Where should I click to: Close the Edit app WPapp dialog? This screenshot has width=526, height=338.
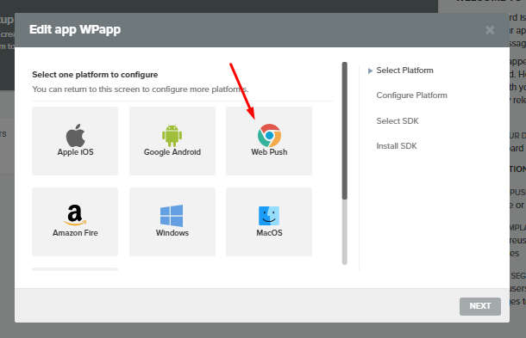[490, 30]
